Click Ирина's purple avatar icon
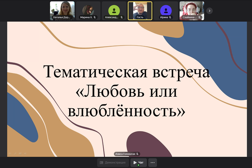The height and width of the screenshot is (168, 252). click(x=166, y=10)
